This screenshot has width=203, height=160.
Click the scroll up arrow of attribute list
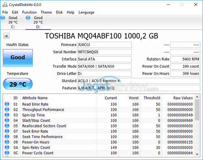(197, 97)
